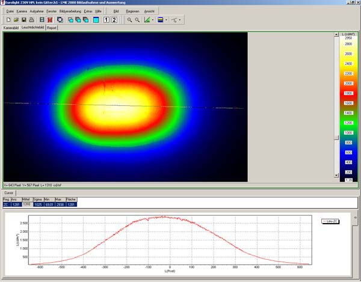
Task: Click the zoom in magnifier icon
Action: tap(129, 20)
